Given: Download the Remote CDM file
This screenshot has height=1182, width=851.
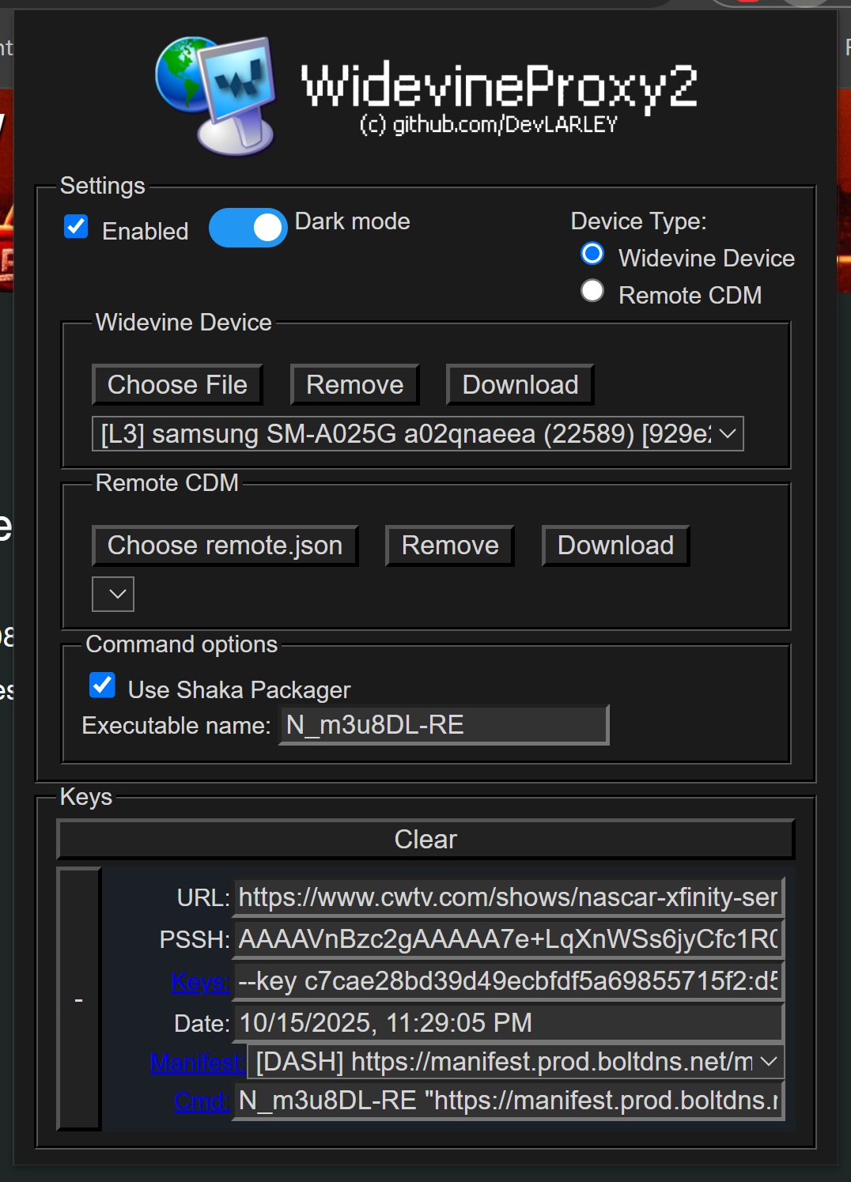Looking at the screenshot, I should click(x=615, y=546).
